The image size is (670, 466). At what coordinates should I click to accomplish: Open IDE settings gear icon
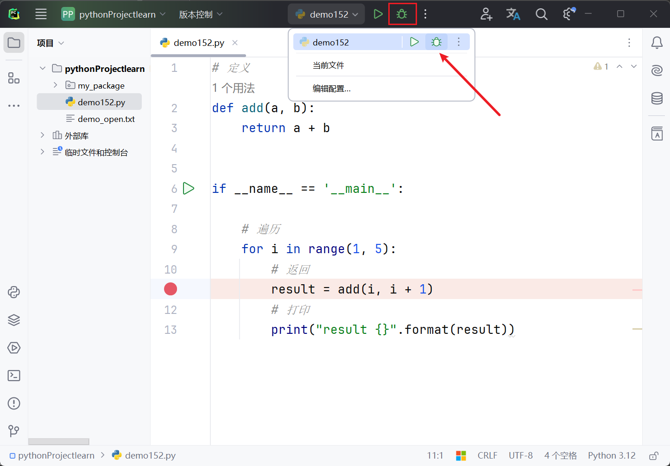pos(569,14)
